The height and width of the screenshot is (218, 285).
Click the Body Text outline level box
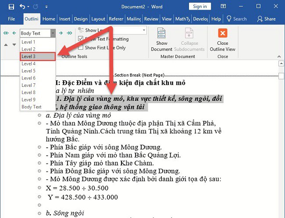point(35,33)
